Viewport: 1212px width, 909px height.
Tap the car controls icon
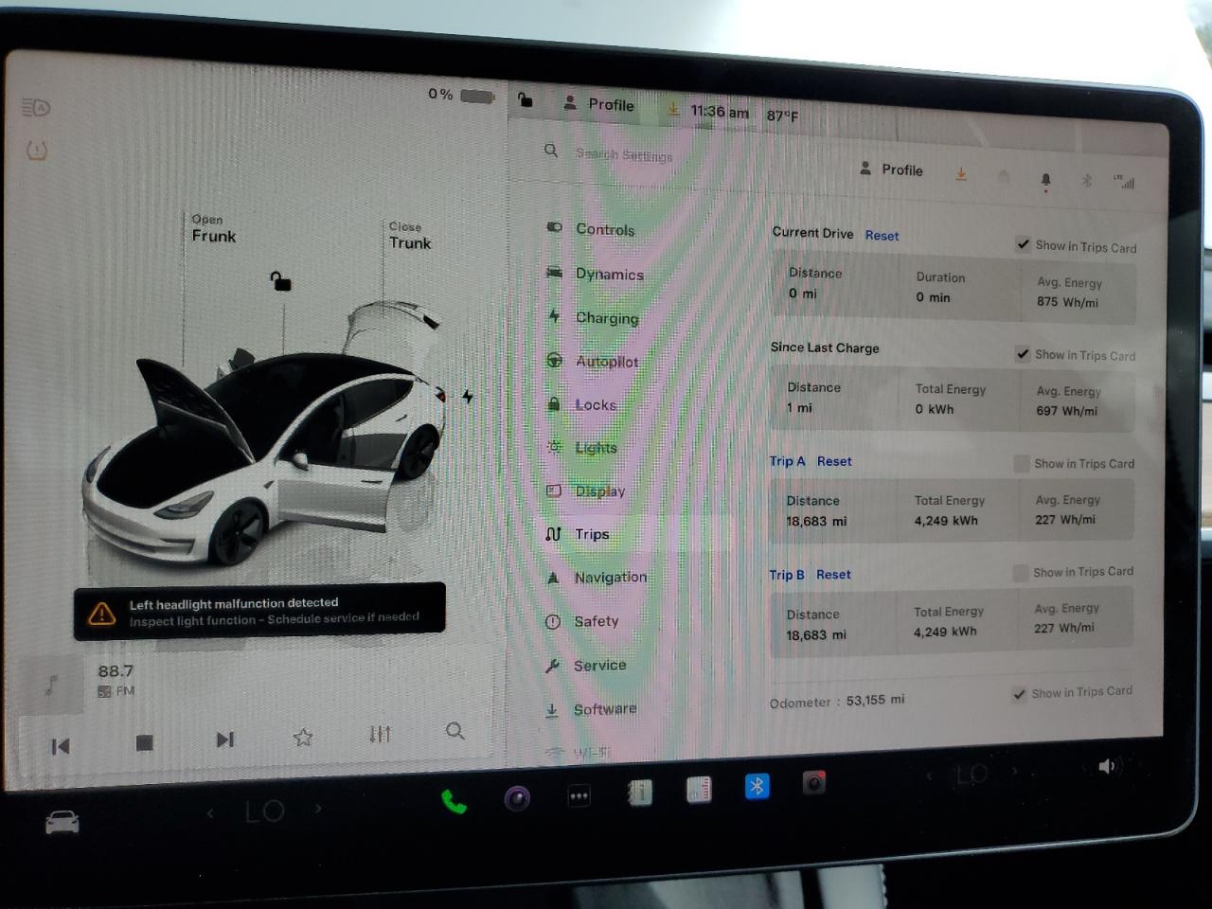[62, 823]
